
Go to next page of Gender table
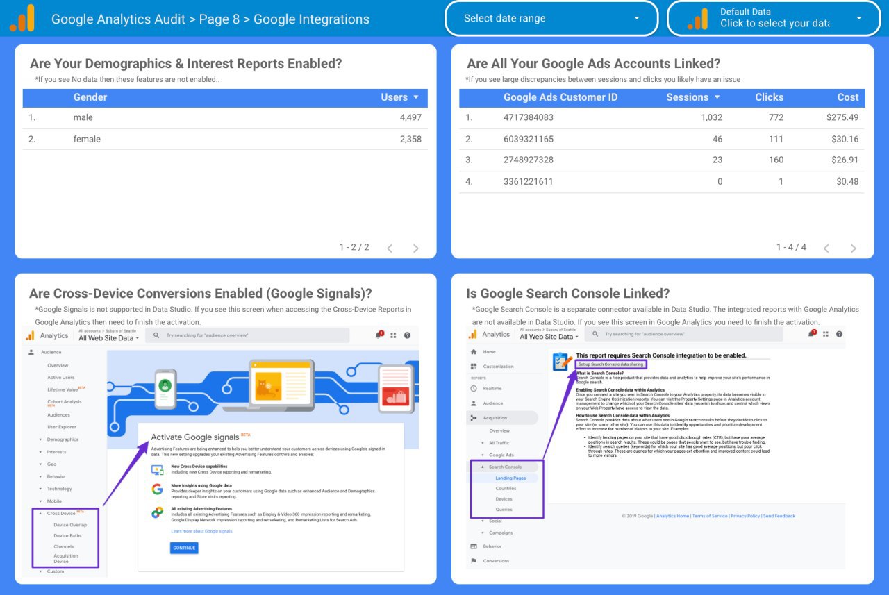415,248
